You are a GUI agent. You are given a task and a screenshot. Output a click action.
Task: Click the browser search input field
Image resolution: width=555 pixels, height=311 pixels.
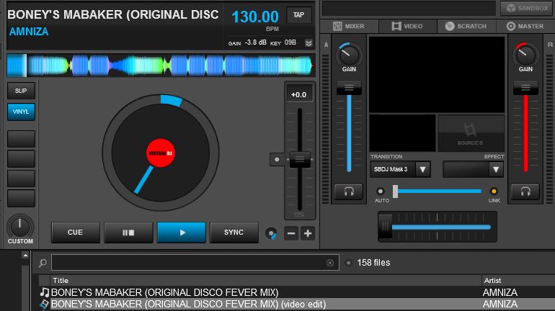(x=195, y=263)
